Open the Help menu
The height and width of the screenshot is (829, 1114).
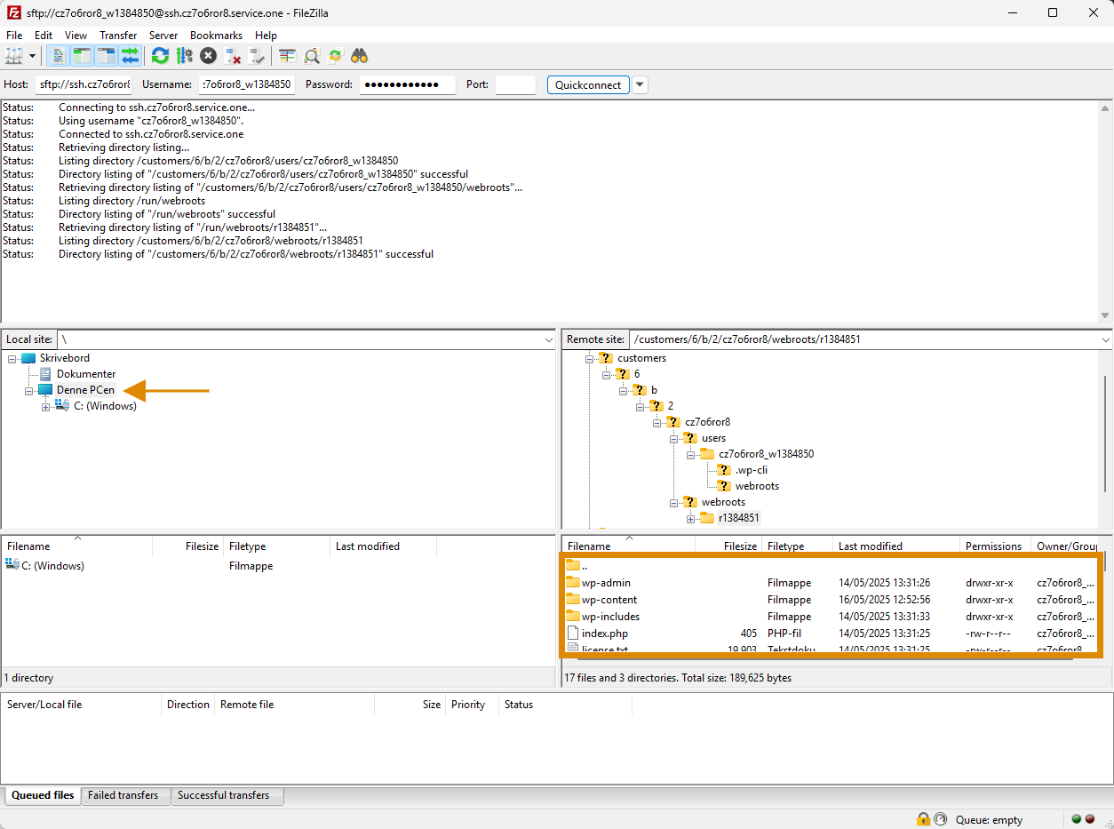(266, 36)
